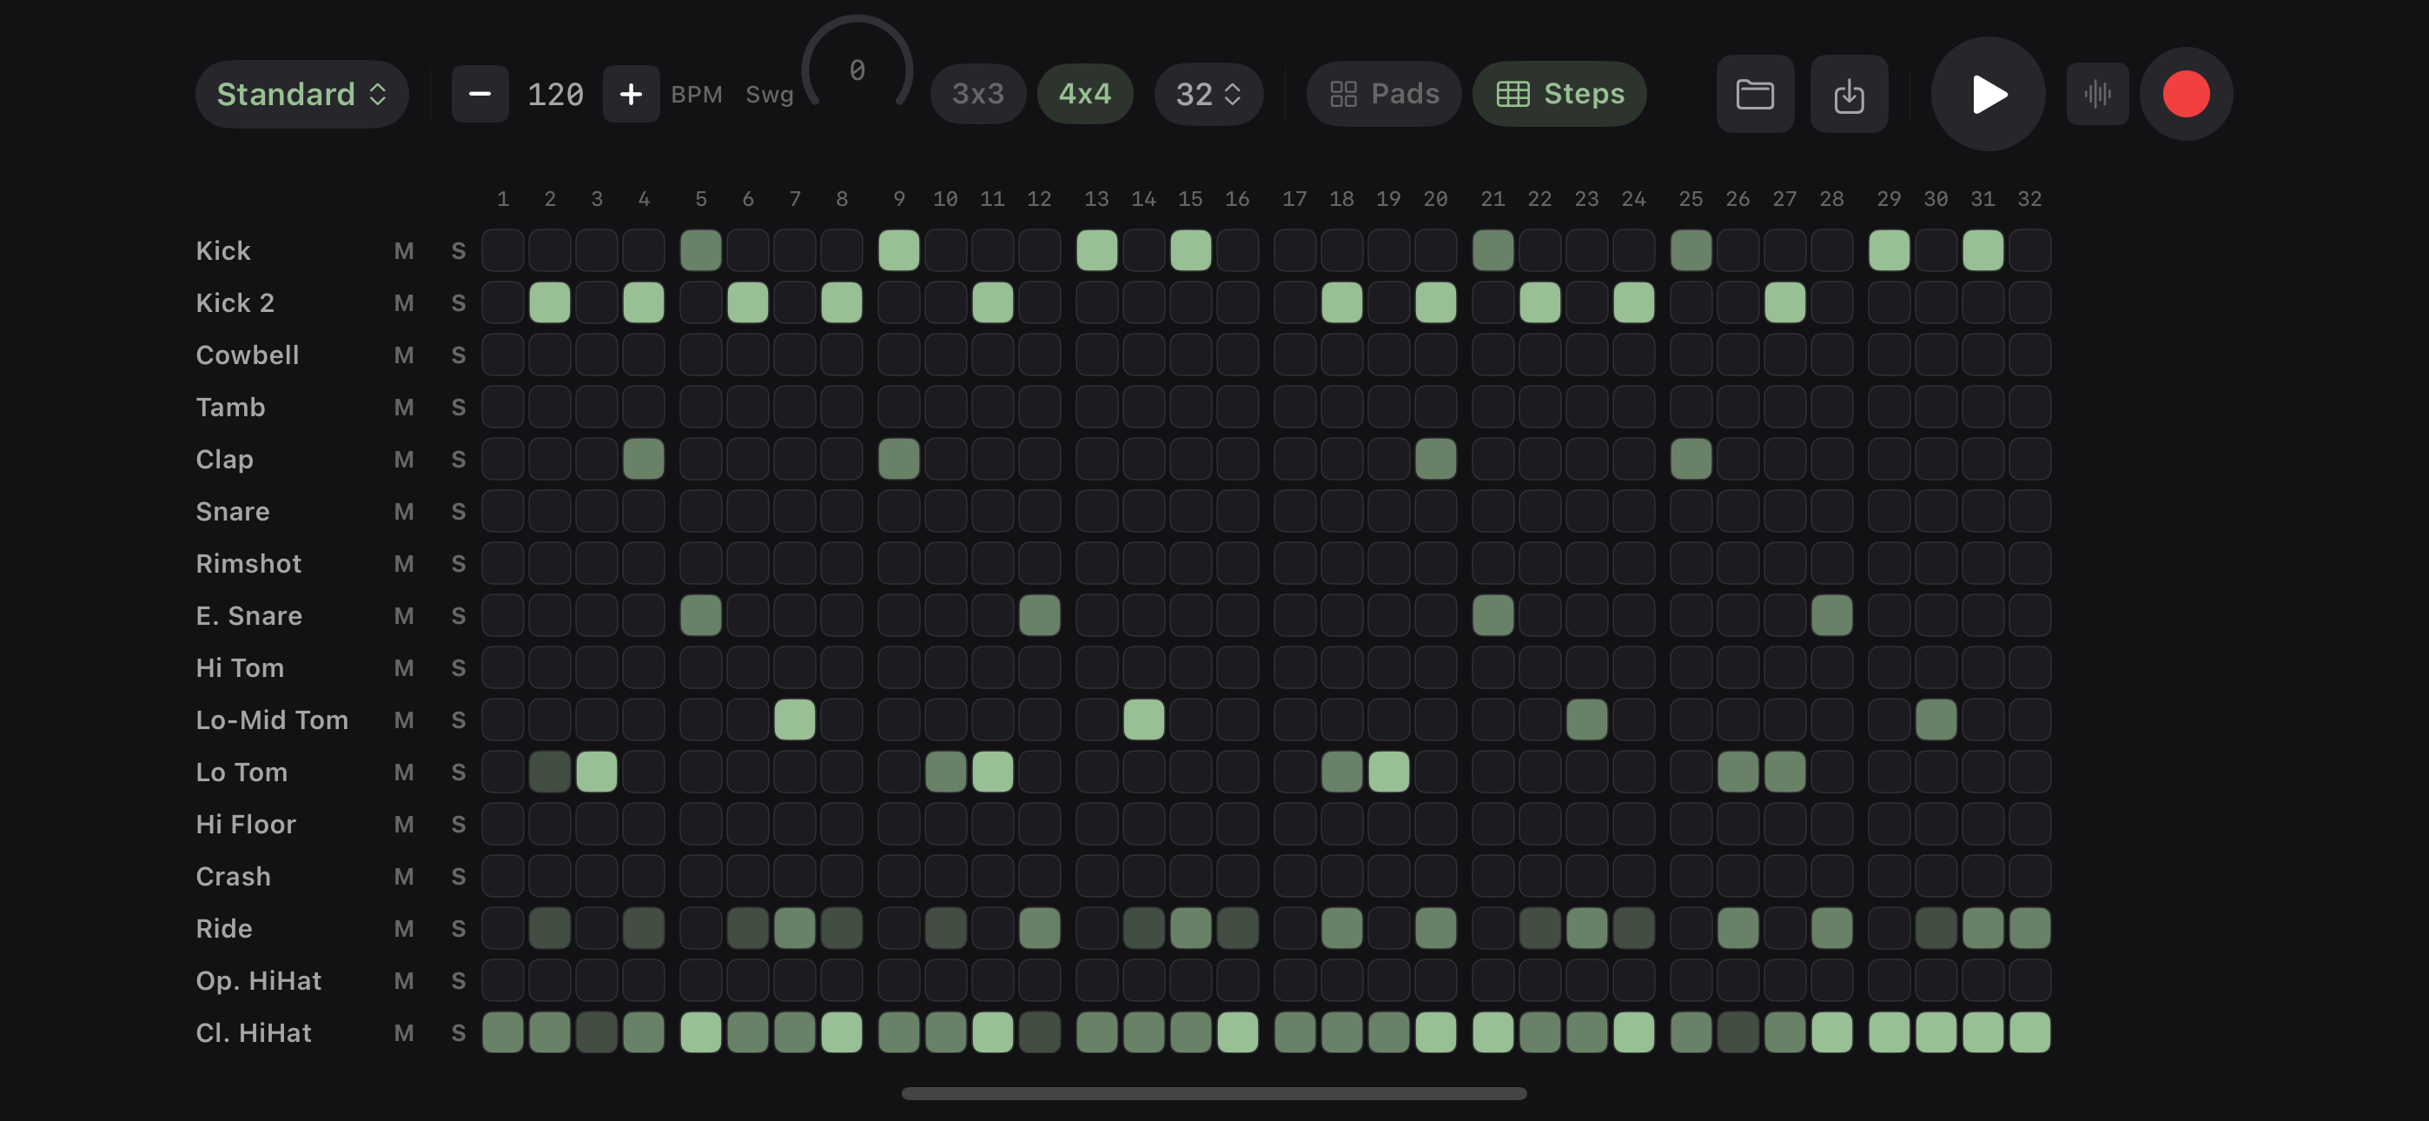
Task: Click the audio waveform icon
Action: click(2097, 94)
